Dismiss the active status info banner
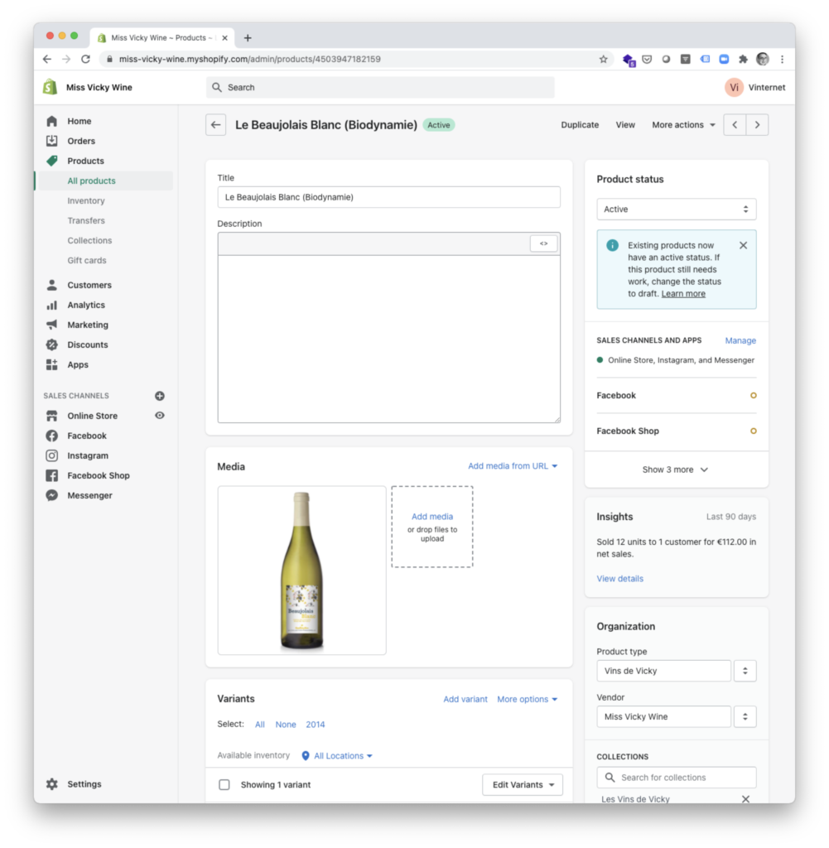The image size is (829, 848). [743, 245]
